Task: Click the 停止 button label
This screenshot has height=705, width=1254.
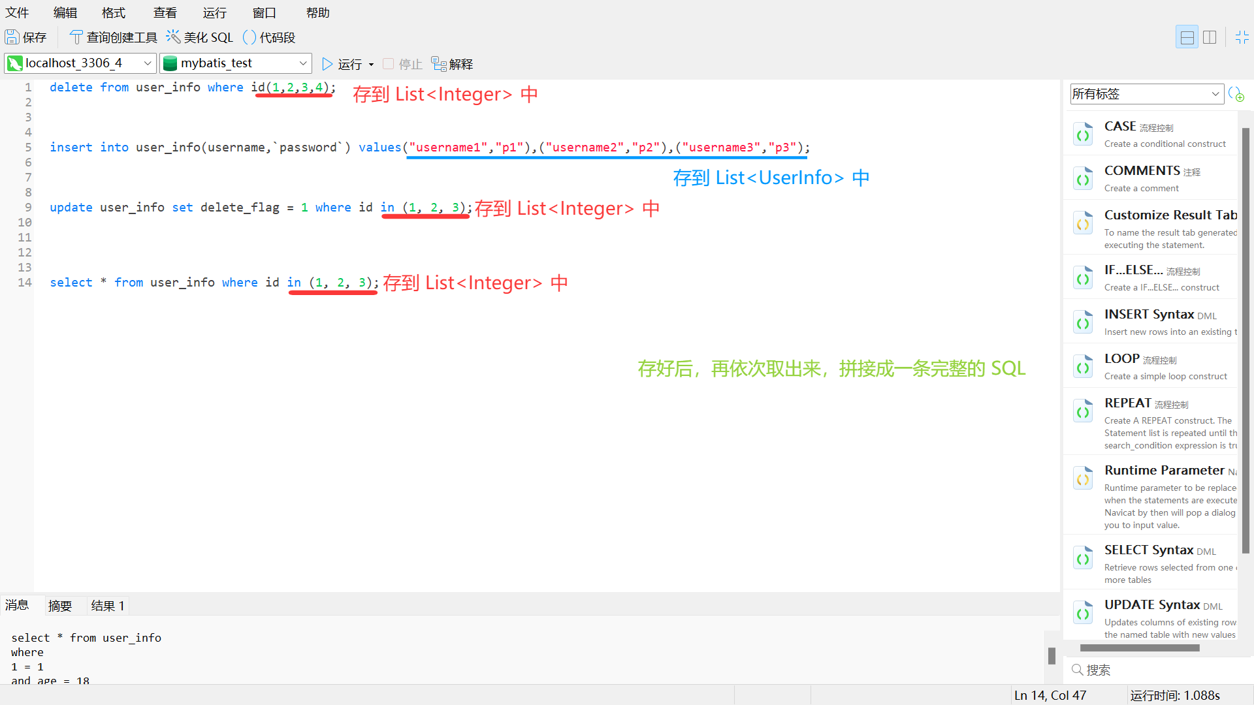Action: [411, 64]
